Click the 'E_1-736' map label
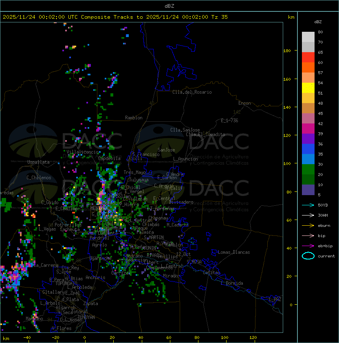Image resolution: width=339 pixels, height=343 pixels. point(229,121)
